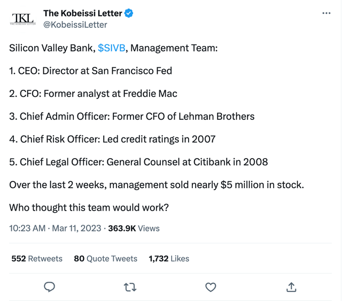Click the 'Who thought this team would work?' line
Screen dimensions: 342x301
(x=89, y=207)
